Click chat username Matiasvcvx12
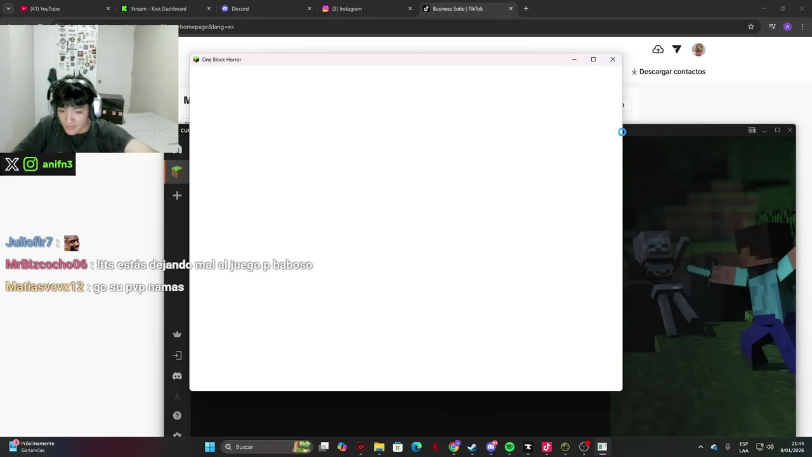This screenshot has width=812, height=457. 44,287
